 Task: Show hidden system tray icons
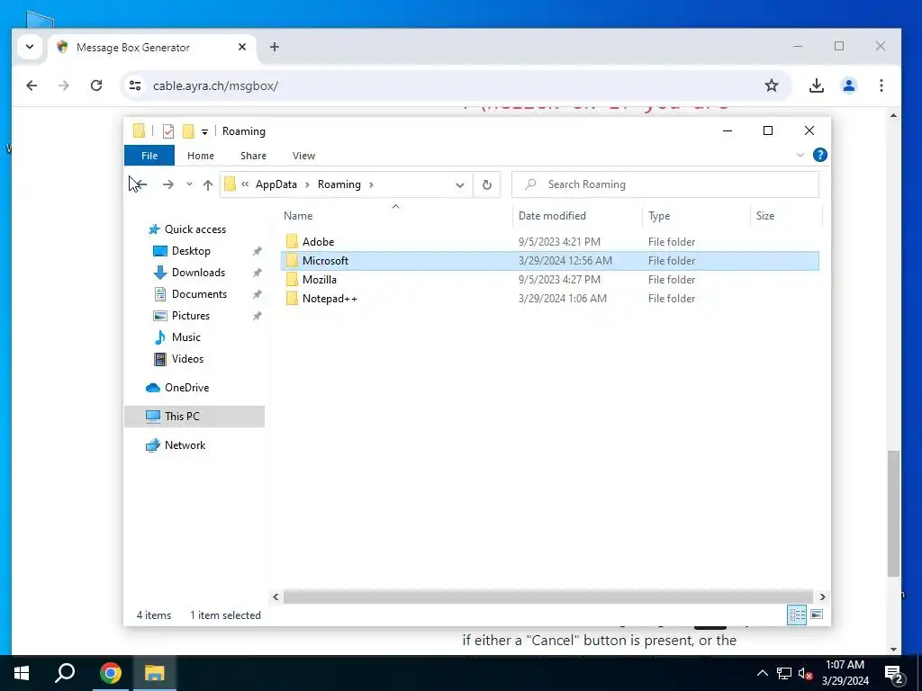point(762,673)
